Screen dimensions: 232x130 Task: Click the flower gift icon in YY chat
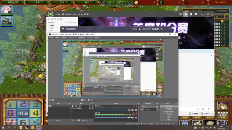209,109
